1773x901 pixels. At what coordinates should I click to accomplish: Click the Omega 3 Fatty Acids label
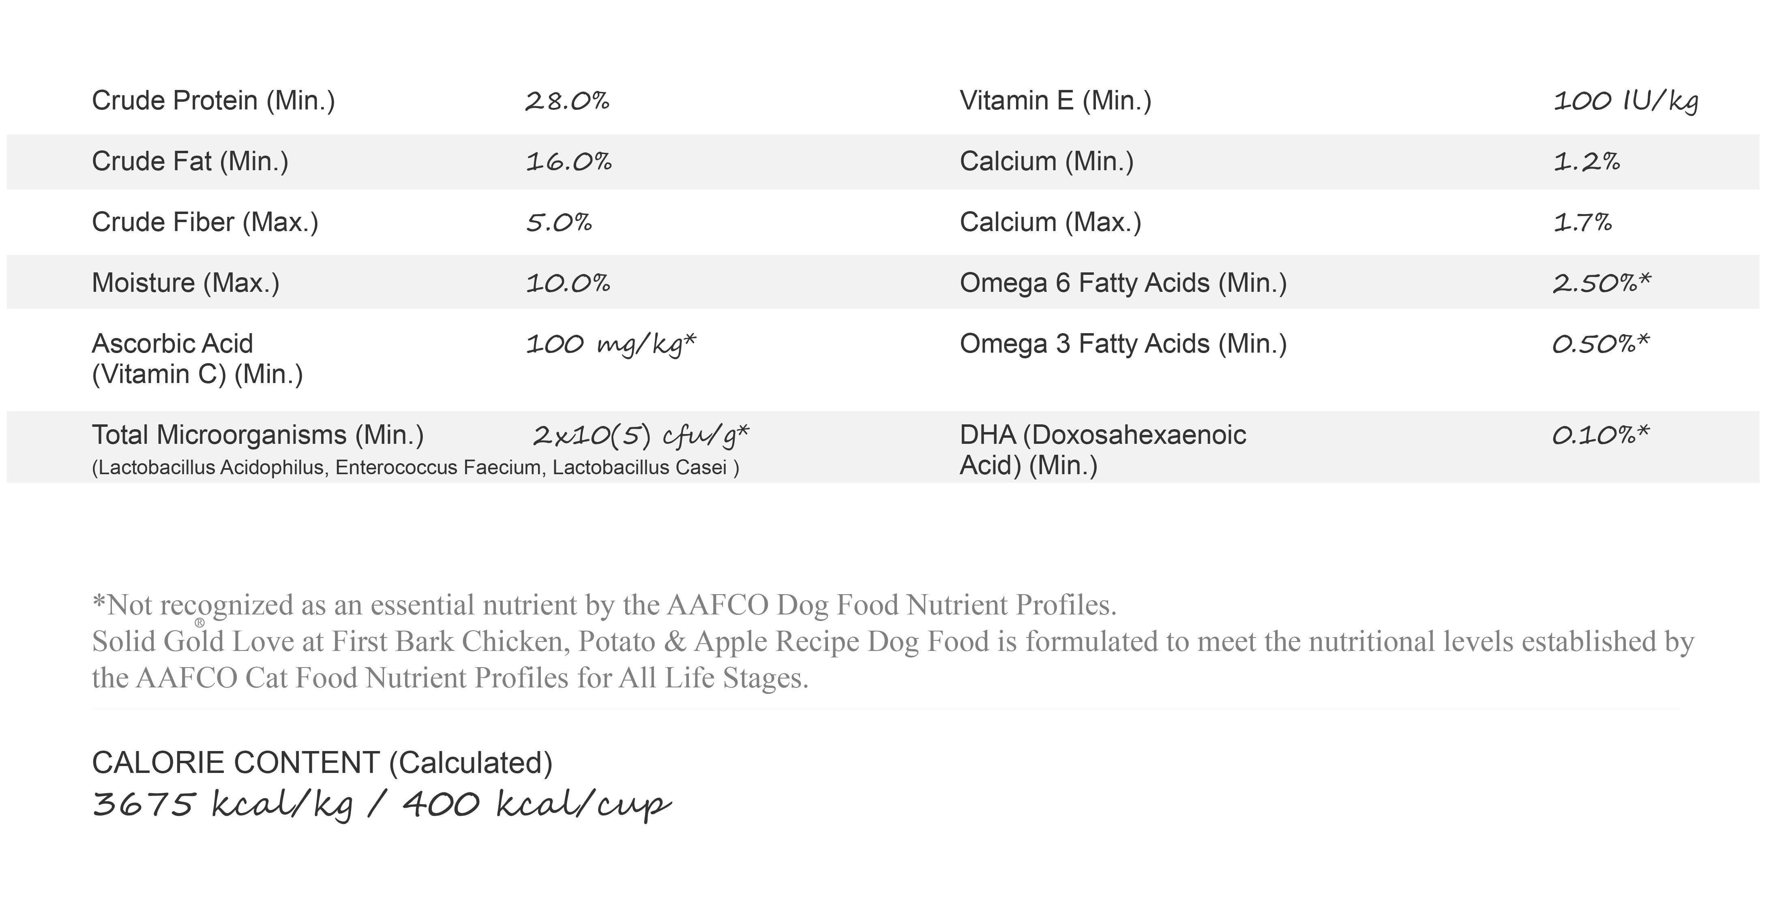(x=1123, y=344)
